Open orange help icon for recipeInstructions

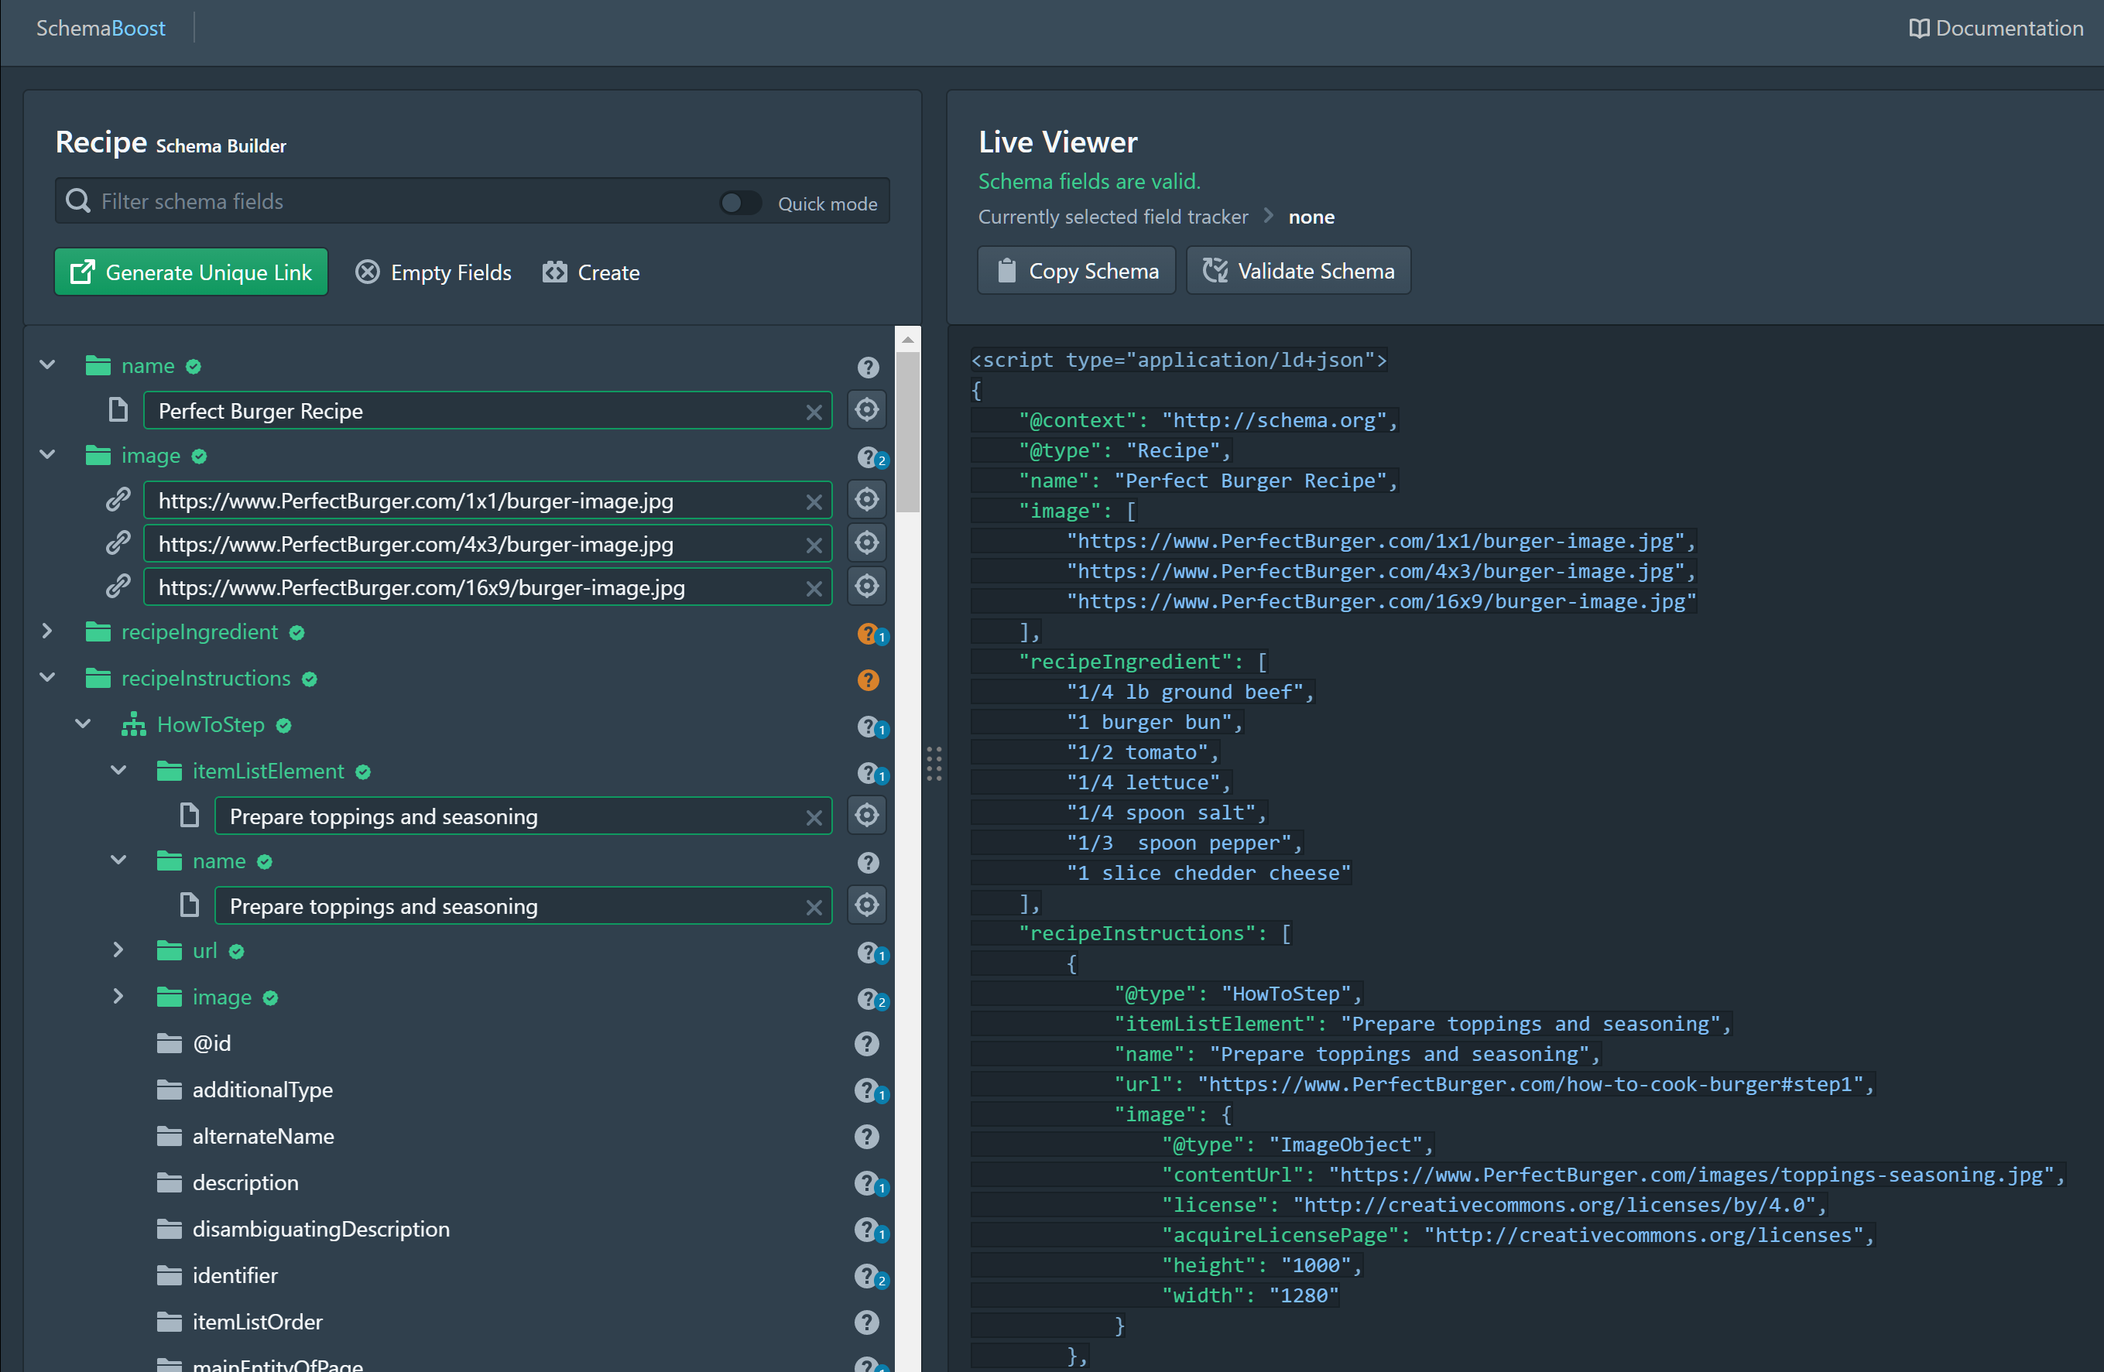coord(867,679)
